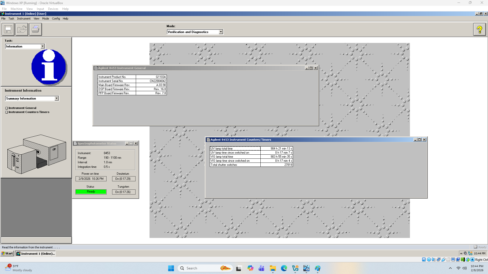Open the application View menu
The image size is (488, 274).
(36, 19)
